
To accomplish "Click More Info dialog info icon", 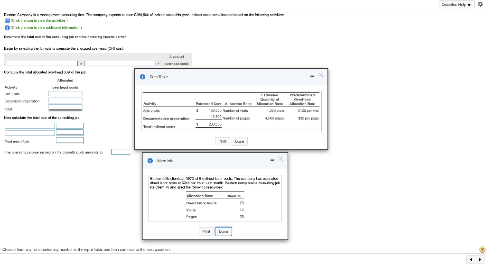I will (x=150, y=161).
